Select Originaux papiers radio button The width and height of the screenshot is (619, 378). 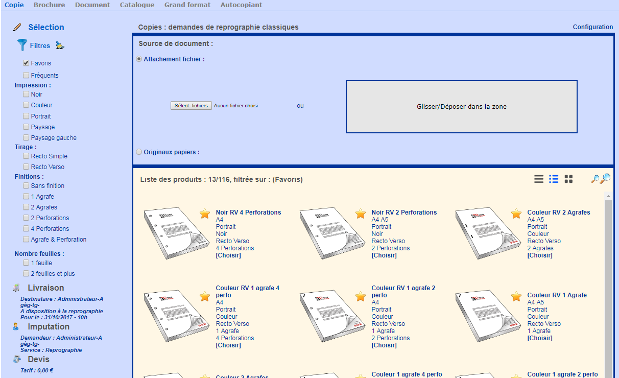[x=139, y=152]
